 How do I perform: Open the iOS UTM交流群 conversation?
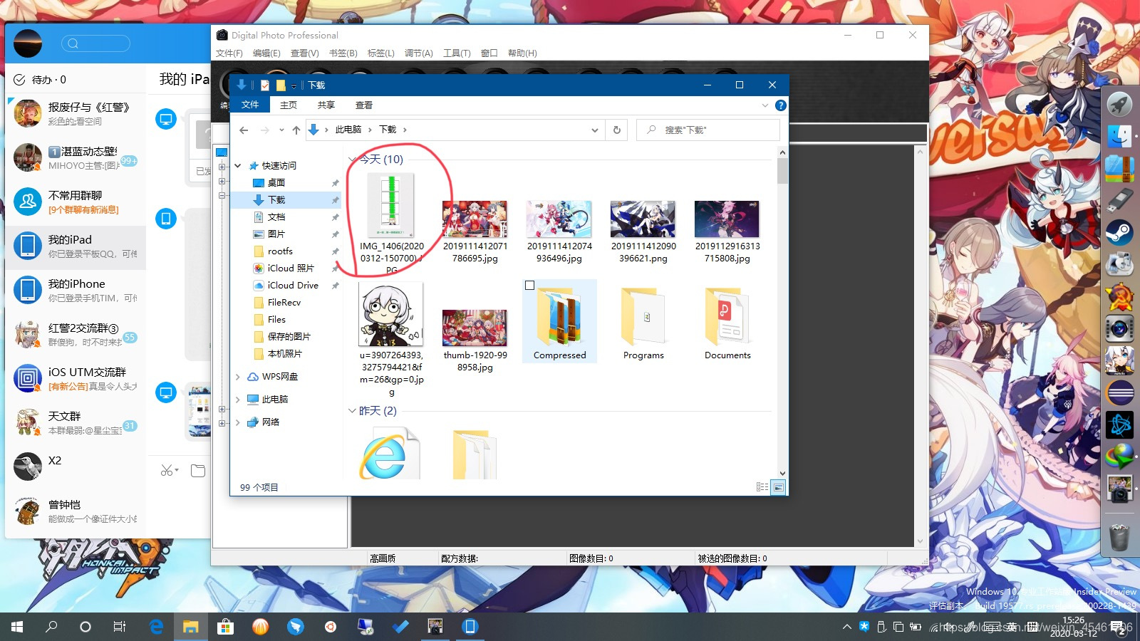click(x=76, y=378)
